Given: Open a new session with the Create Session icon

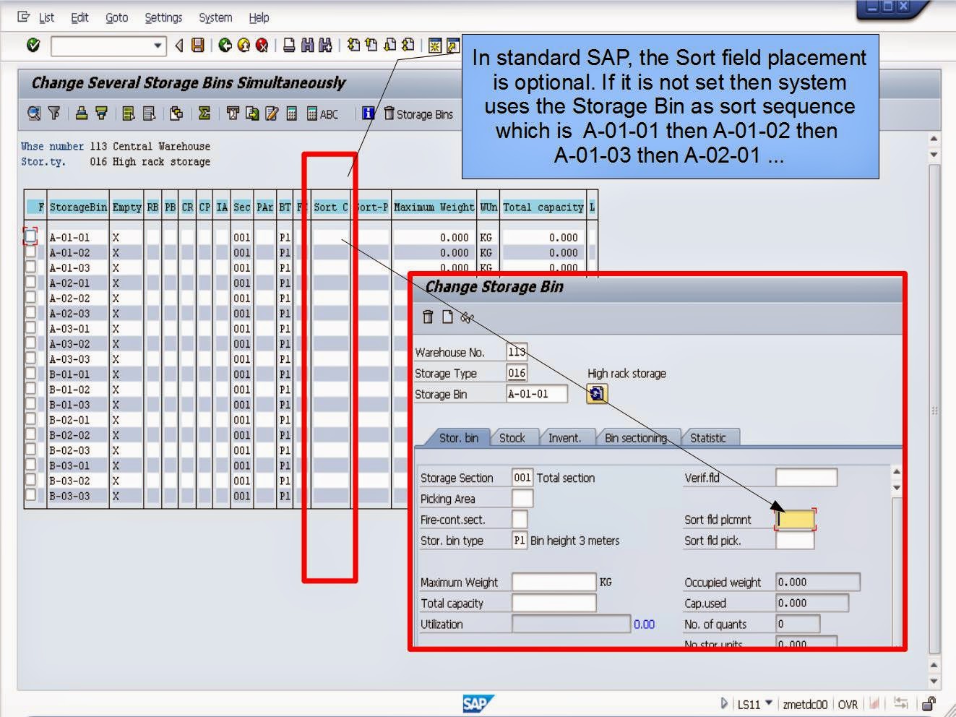Looking at the screenshot, I should coord(434,46).
